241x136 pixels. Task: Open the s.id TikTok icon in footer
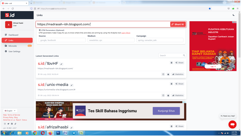point(15,124)
